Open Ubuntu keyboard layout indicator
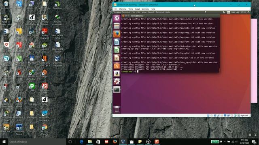 [x=228, y=12]
